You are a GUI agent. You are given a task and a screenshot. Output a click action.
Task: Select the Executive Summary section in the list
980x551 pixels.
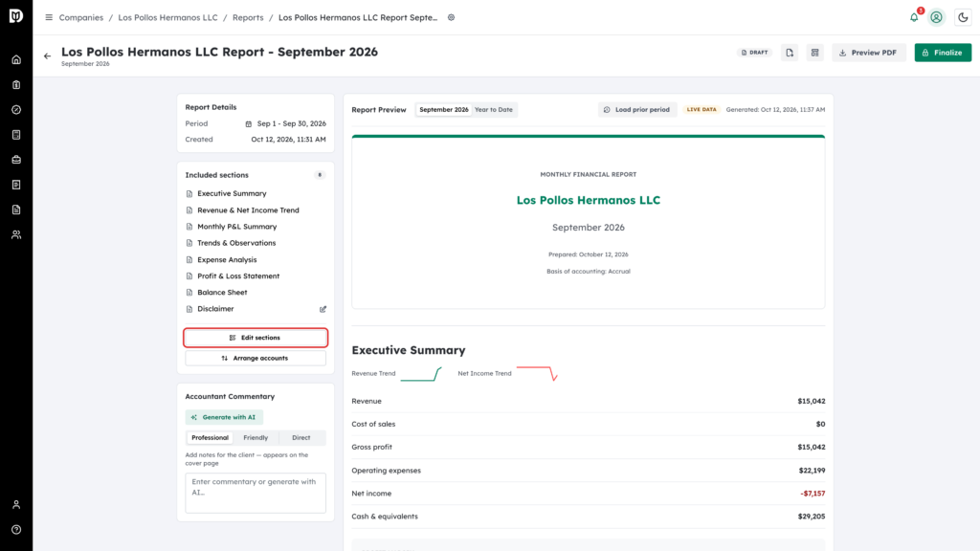click(232, 193)
